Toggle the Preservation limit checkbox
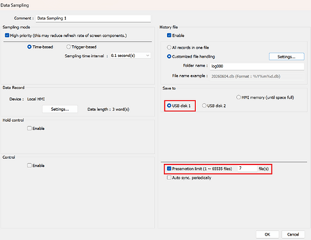311x240 pixels. [x=169, y=169]
